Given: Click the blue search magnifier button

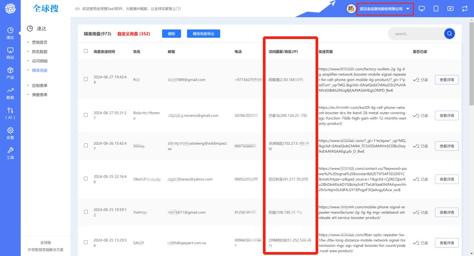Looking at the screenshot, I should tap(449, 34).
